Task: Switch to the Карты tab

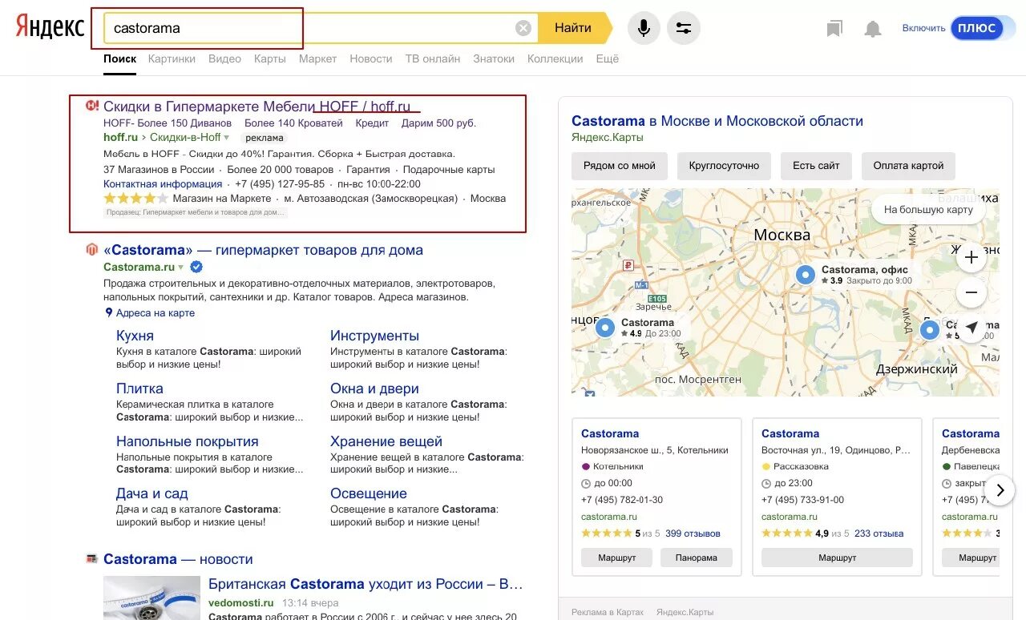Action: point(270,58)
